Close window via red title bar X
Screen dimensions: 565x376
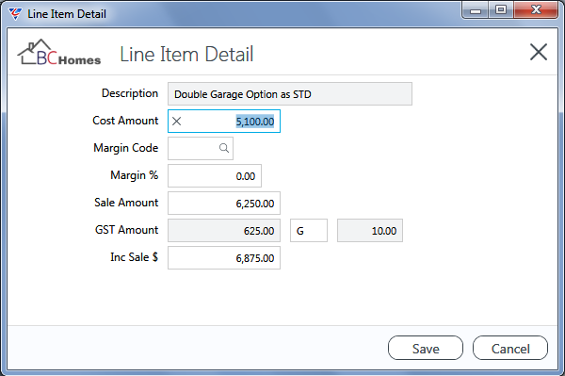[x=536, y=9]
